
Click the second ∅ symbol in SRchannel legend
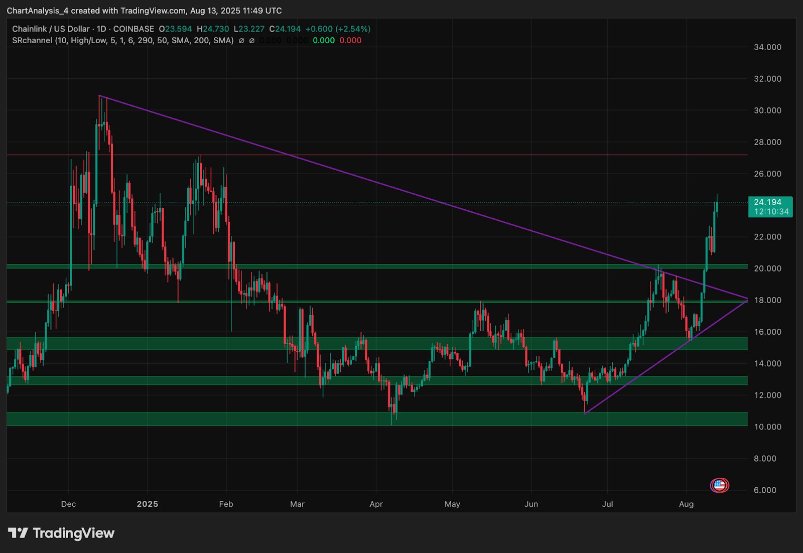(x=252, y=41)
